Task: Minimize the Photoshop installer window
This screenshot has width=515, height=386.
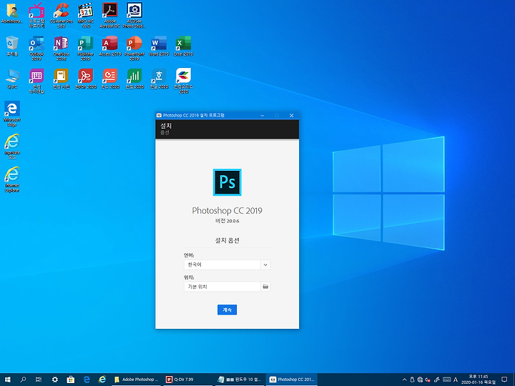Action: pos(263,115)
